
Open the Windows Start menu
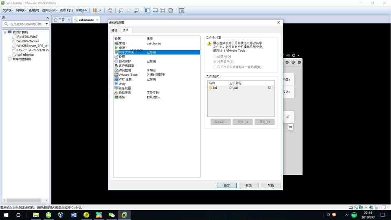6,215
